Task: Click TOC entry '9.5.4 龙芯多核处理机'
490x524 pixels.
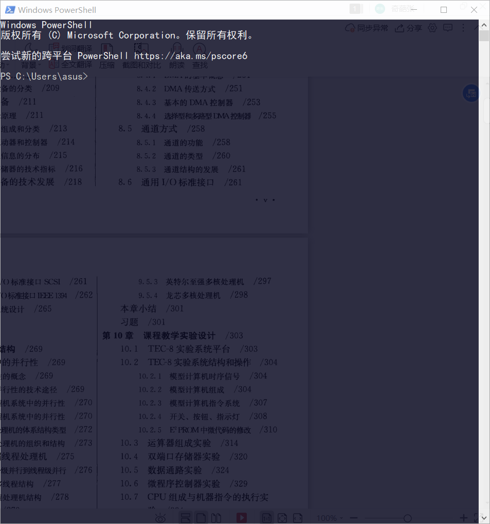Action: [x=193, y=295]
